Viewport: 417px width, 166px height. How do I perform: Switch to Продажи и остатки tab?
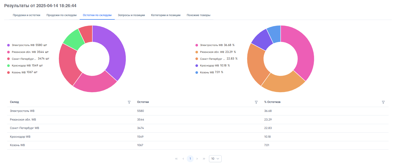point(26,15)
